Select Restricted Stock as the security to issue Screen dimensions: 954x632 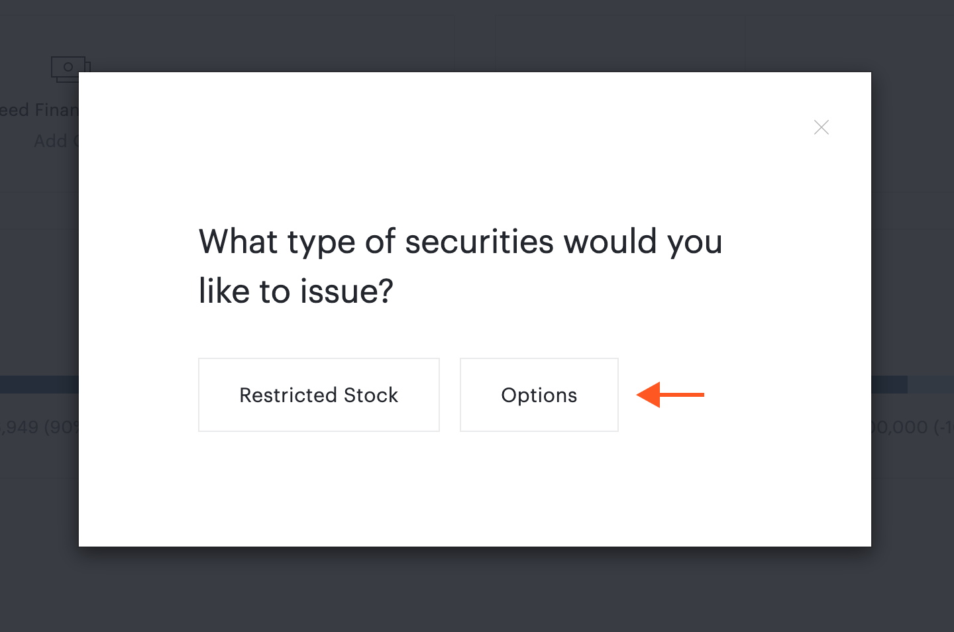pyautogui.click(x=319, y=394)
